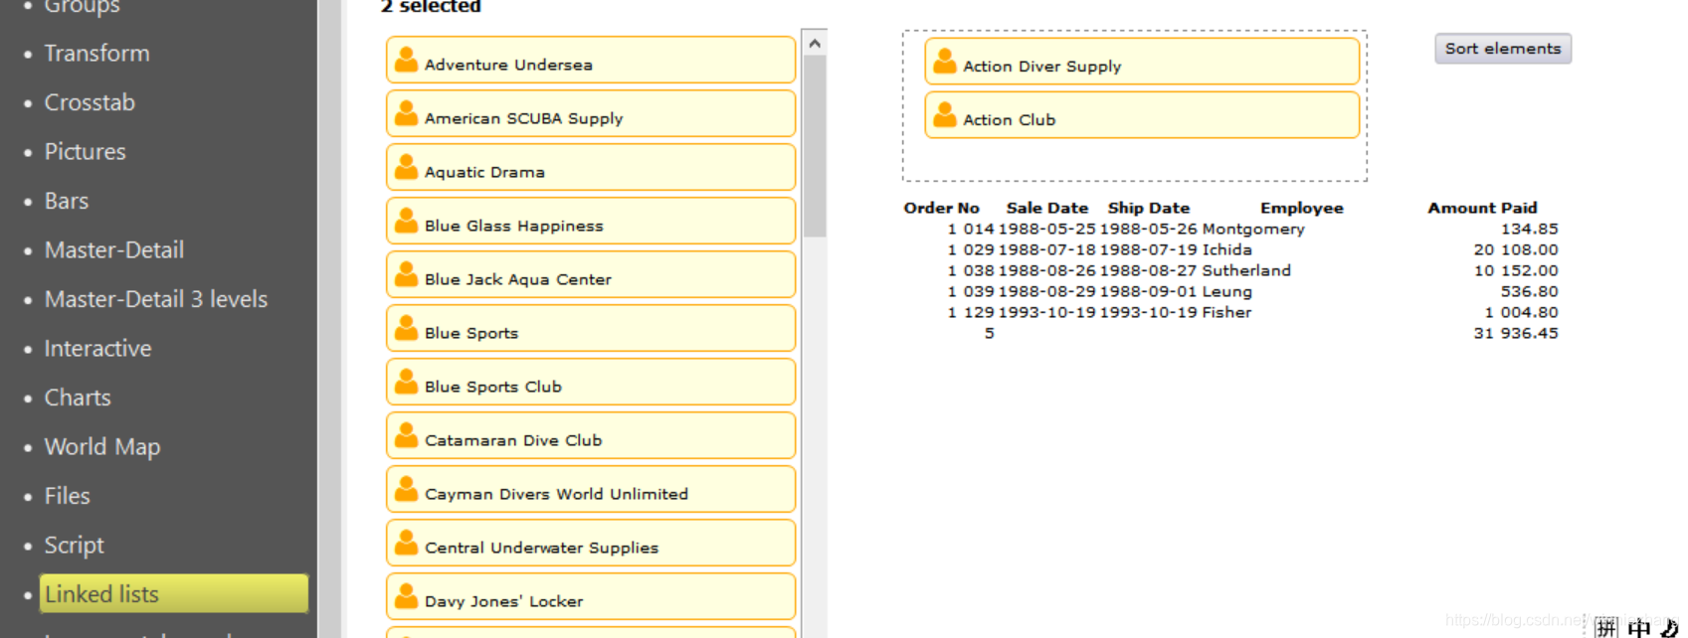Click the Amount Paid column header
1688x638 pixels.
click(1483, 208)
